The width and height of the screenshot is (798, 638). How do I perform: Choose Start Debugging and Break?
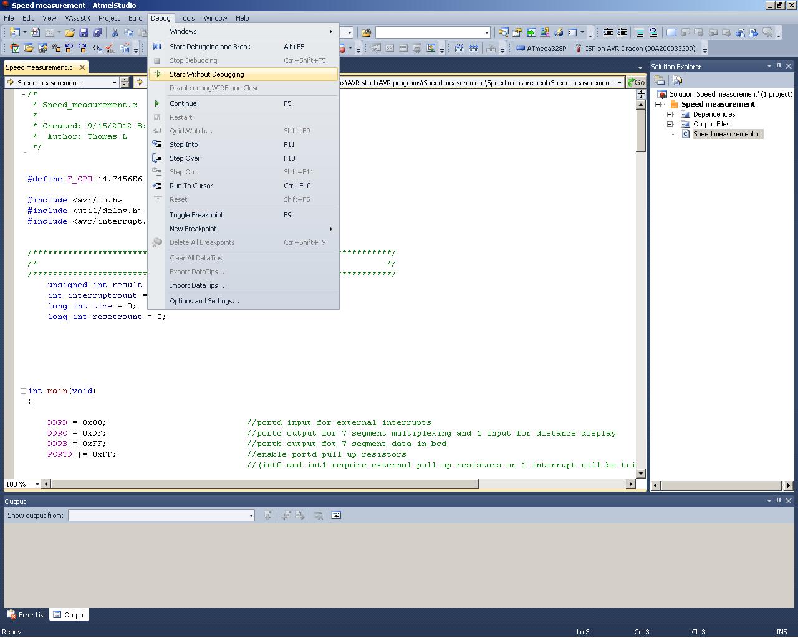click(244, 47)
